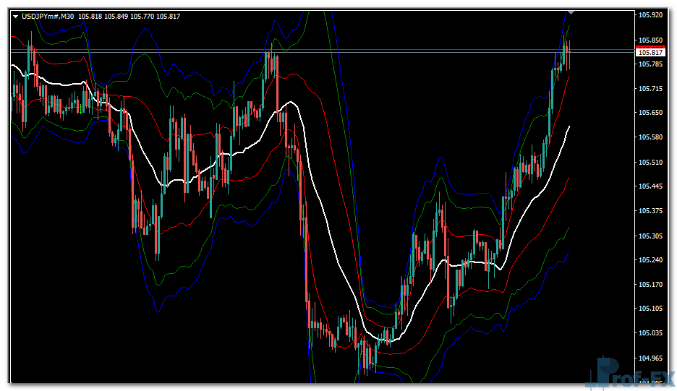
Task: Select 105.580 on the price scale
Action: pyautogui.click(x=651, y=138)
